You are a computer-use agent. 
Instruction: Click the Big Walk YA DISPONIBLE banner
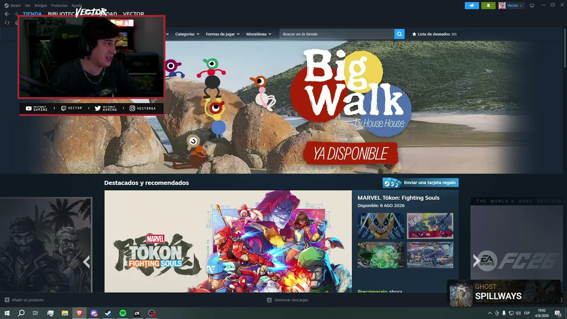coord(350,153)
